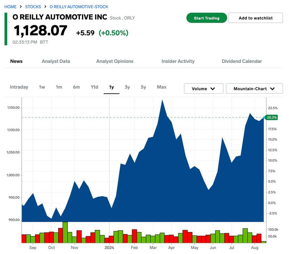
Task: Click the Oct label on the time axis
Action: (x=52, y=248)
